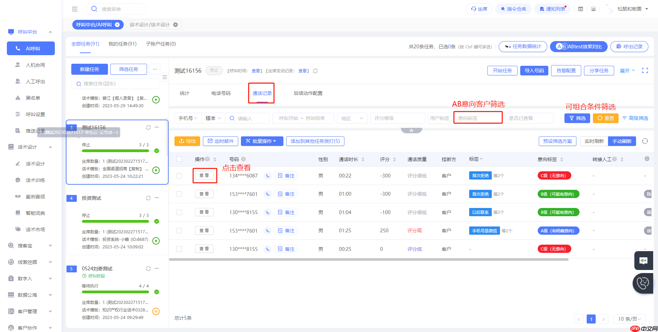Close the 呼叫中台/AI呼叫 tab
This screenshot has width=658, height=332.
(x=117, y=25)
